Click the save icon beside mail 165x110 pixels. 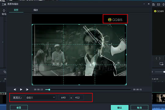pos(153,4)
